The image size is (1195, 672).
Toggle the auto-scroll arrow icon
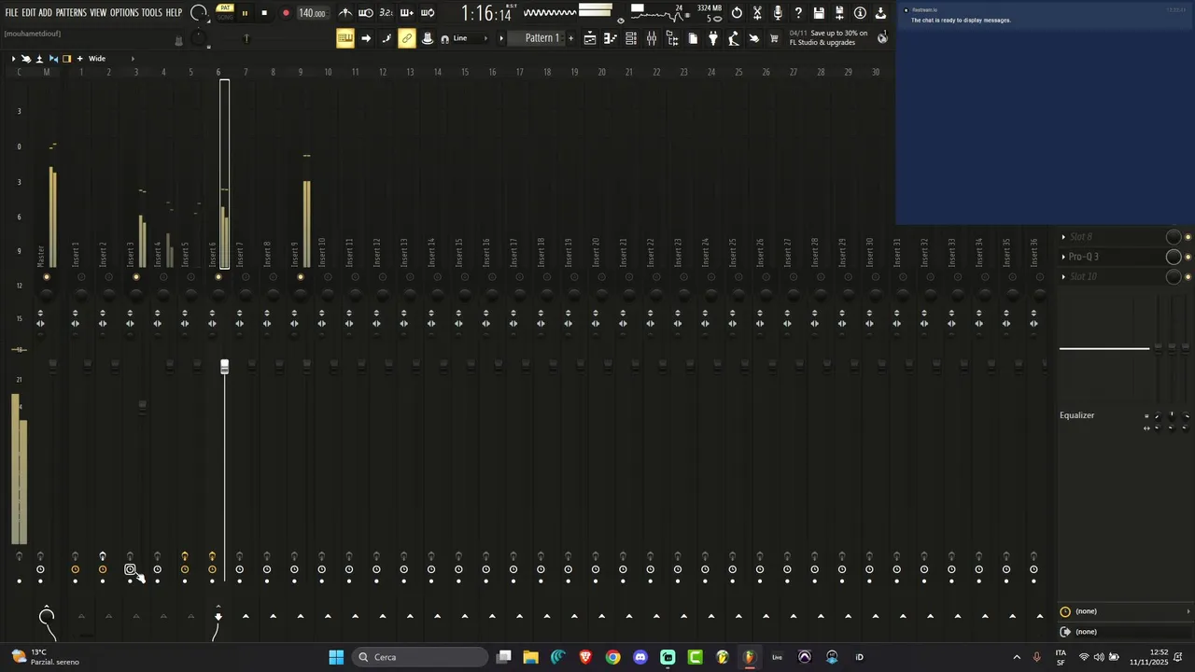[x=366, y=38]
